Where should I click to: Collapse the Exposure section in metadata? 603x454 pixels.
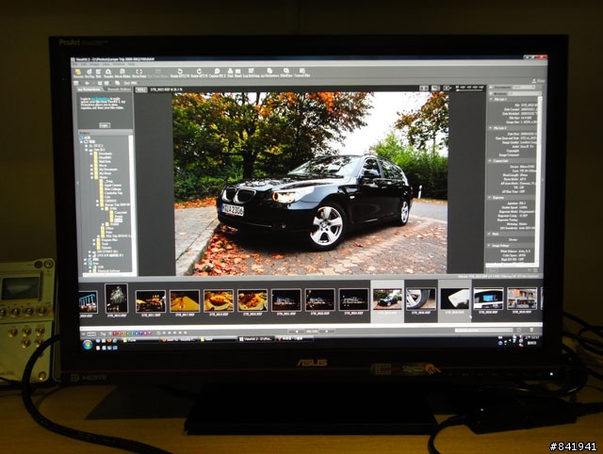[x=489, y=197]
